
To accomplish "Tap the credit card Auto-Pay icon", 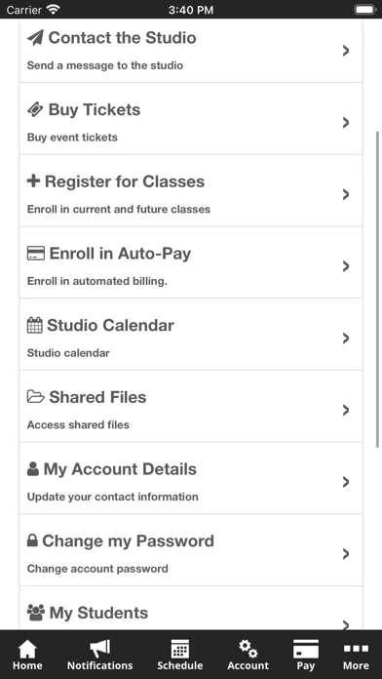I will (x=36, y=254).
